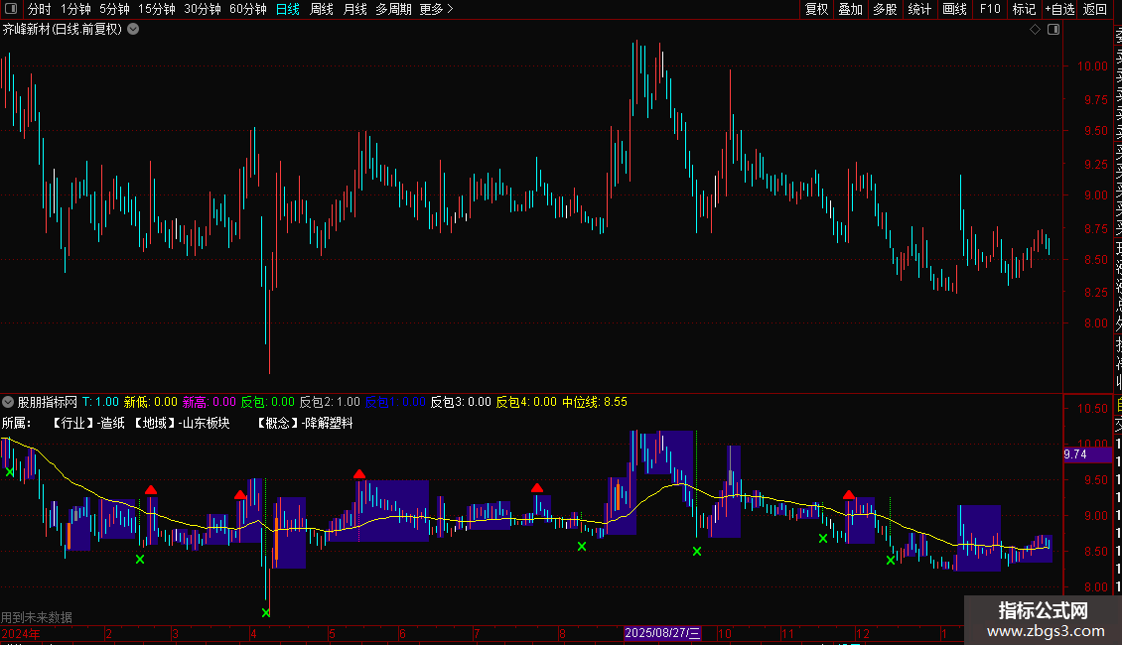Image resolution: width=1122 pixels, height=645 pixels.
Task: Select the 30分钟 period tab
Action: [203, 9]
